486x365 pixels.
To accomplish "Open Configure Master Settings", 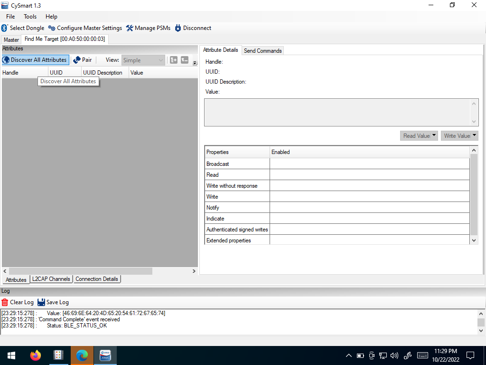I will pyautogui.click(x=85, y=28).
